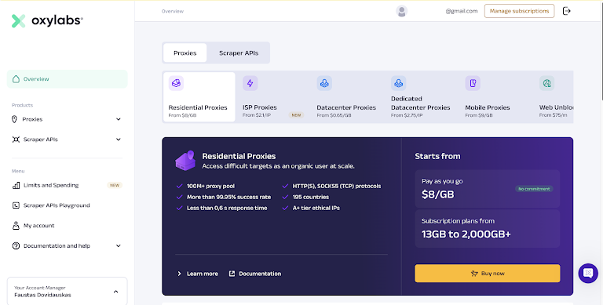
Task: Select the Datacenter Proxies product card
Action: coord(347,96)
